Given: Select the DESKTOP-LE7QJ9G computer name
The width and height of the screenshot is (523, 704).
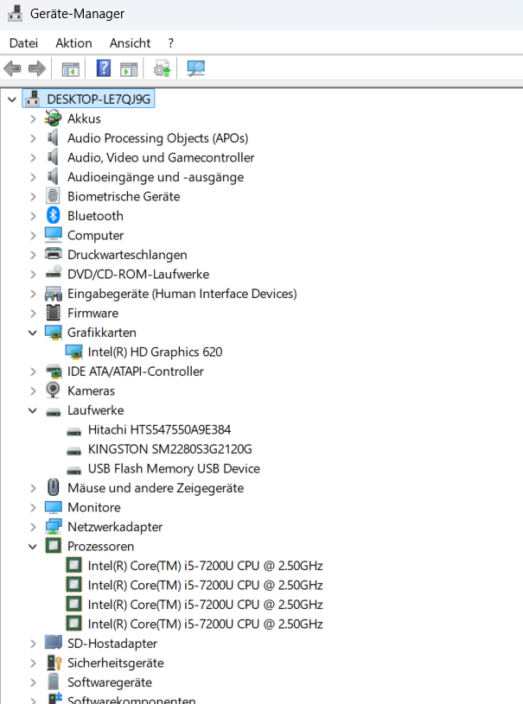Looking at the screenshot, I should pyautogui.click(x=99, y=99).
